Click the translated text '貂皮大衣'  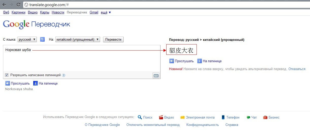point(181,50)
